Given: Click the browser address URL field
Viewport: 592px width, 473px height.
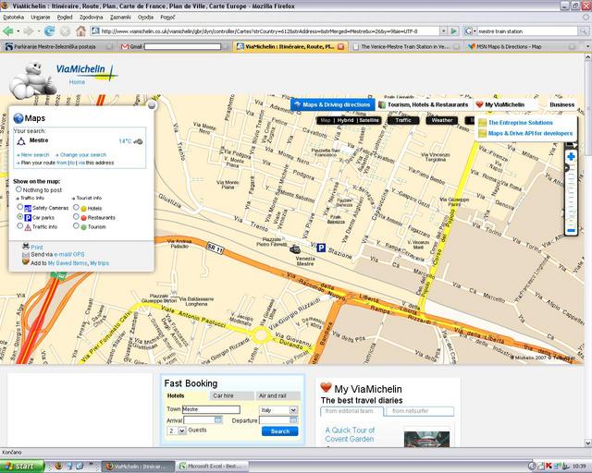Looking at the screenshot, I should (x=265, y=31).
